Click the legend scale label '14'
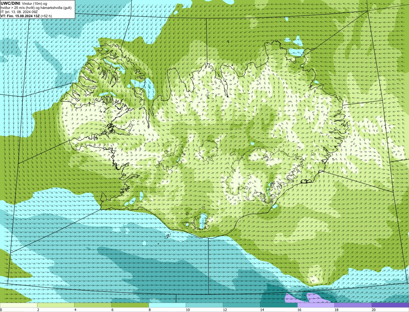This screenshot has height=312, width=409. coord(262,310)
